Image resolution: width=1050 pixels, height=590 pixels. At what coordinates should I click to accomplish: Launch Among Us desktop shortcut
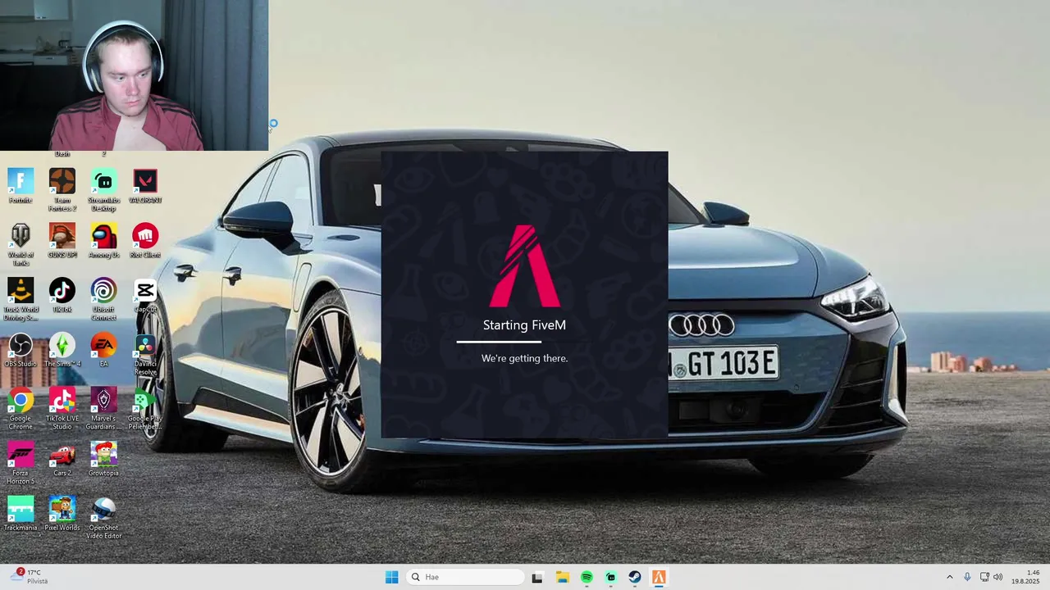click(103, 241)
